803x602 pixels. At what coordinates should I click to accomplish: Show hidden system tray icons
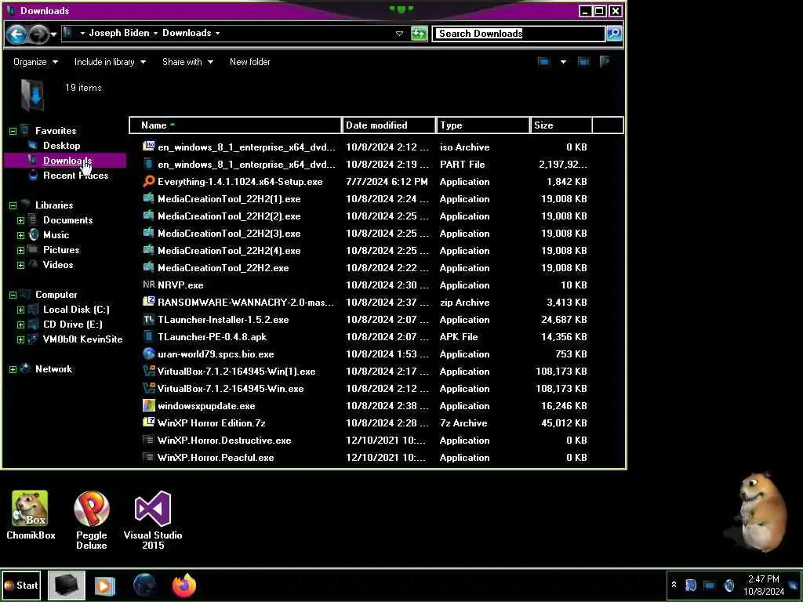click(674, 585)
